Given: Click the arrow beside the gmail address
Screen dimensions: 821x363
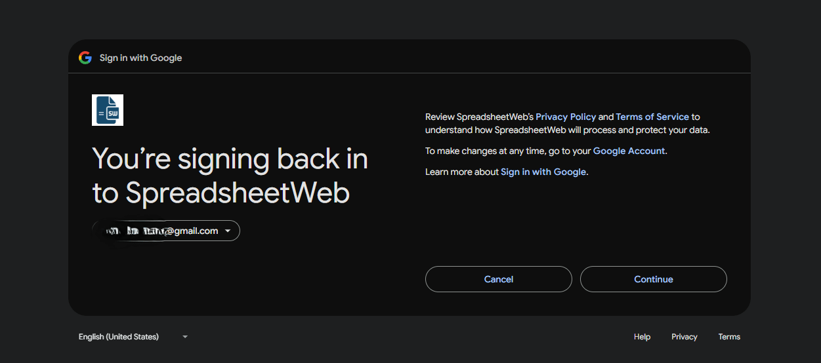Looking at the screenshot, I should (228, 231).
